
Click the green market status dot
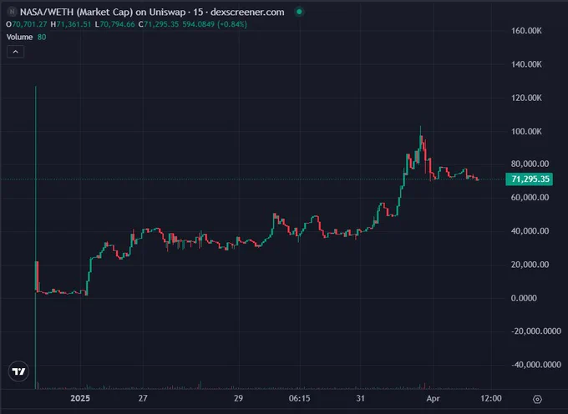(x=299, y=12)
